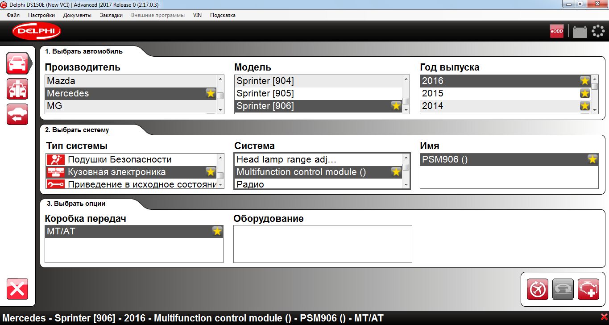Open the Закладки menu

pyautogui.click(x=111, y=15)
